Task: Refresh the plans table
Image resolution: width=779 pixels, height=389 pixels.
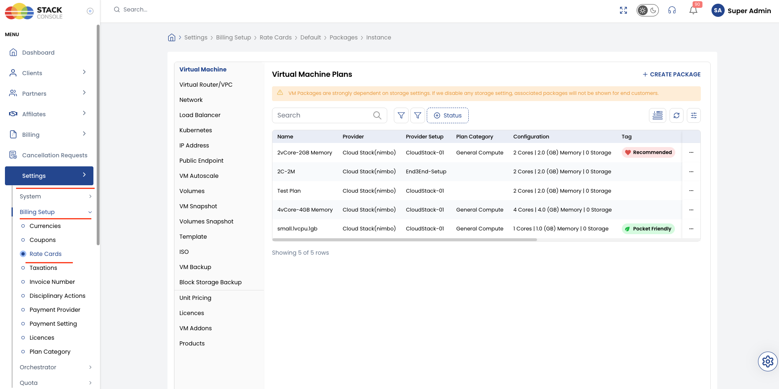Action: [677, 115]
